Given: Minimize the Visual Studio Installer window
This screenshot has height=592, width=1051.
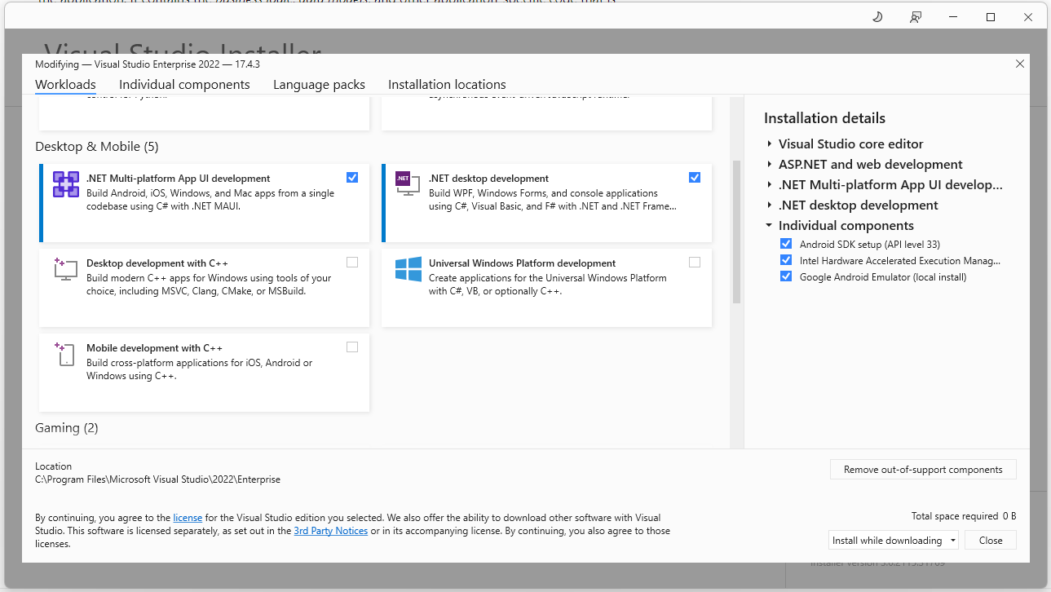Looking at the screenshot, I should (x=953, y=17).
